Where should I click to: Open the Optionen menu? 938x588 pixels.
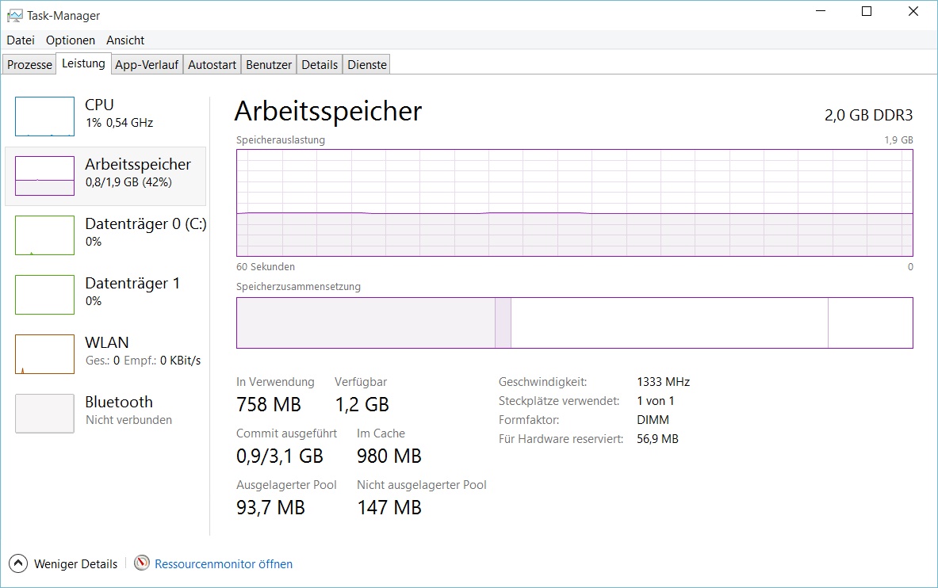pos(71,40)
